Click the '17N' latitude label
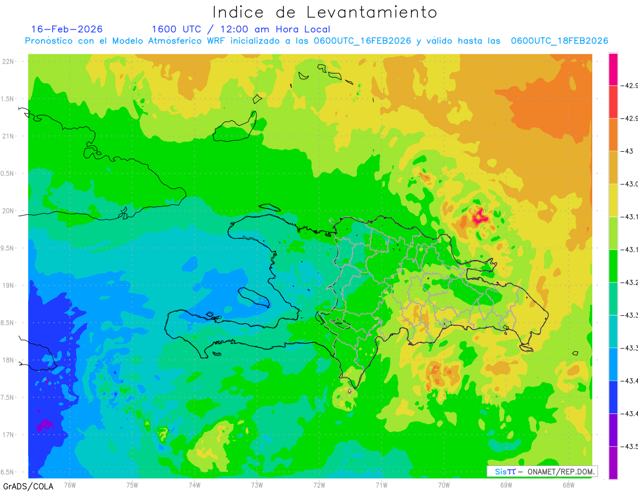 pos(9,435)
